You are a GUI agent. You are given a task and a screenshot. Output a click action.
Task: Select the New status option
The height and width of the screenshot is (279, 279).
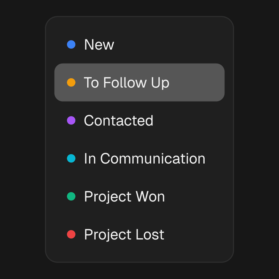point(99,45)
